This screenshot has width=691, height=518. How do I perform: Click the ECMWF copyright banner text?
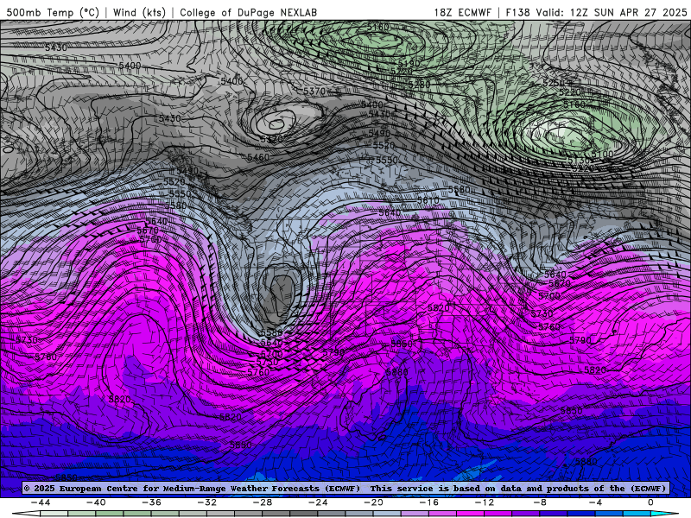345,488
